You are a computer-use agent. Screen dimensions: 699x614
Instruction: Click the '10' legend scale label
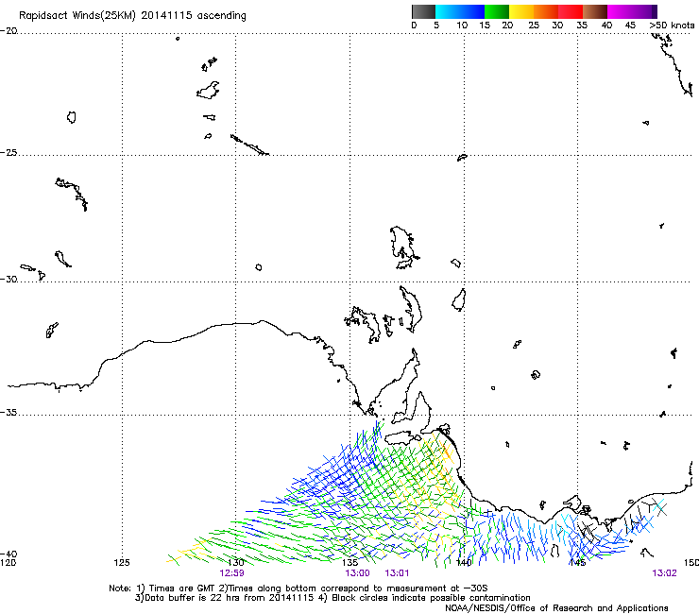tap(462, 26)
